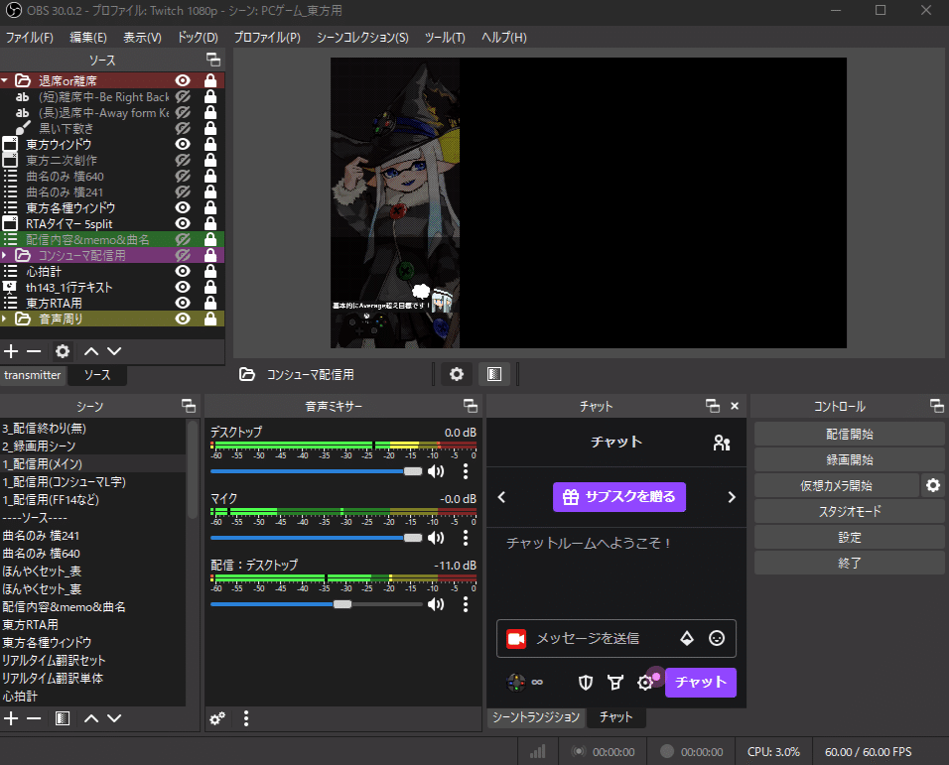
Task: Open 設定 from Controls
Action: pos(849,537)
